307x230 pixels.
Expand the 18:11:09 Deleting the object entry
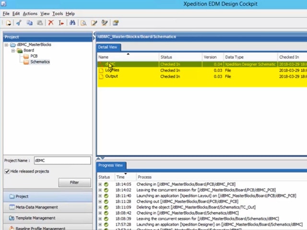click(100, 207)
